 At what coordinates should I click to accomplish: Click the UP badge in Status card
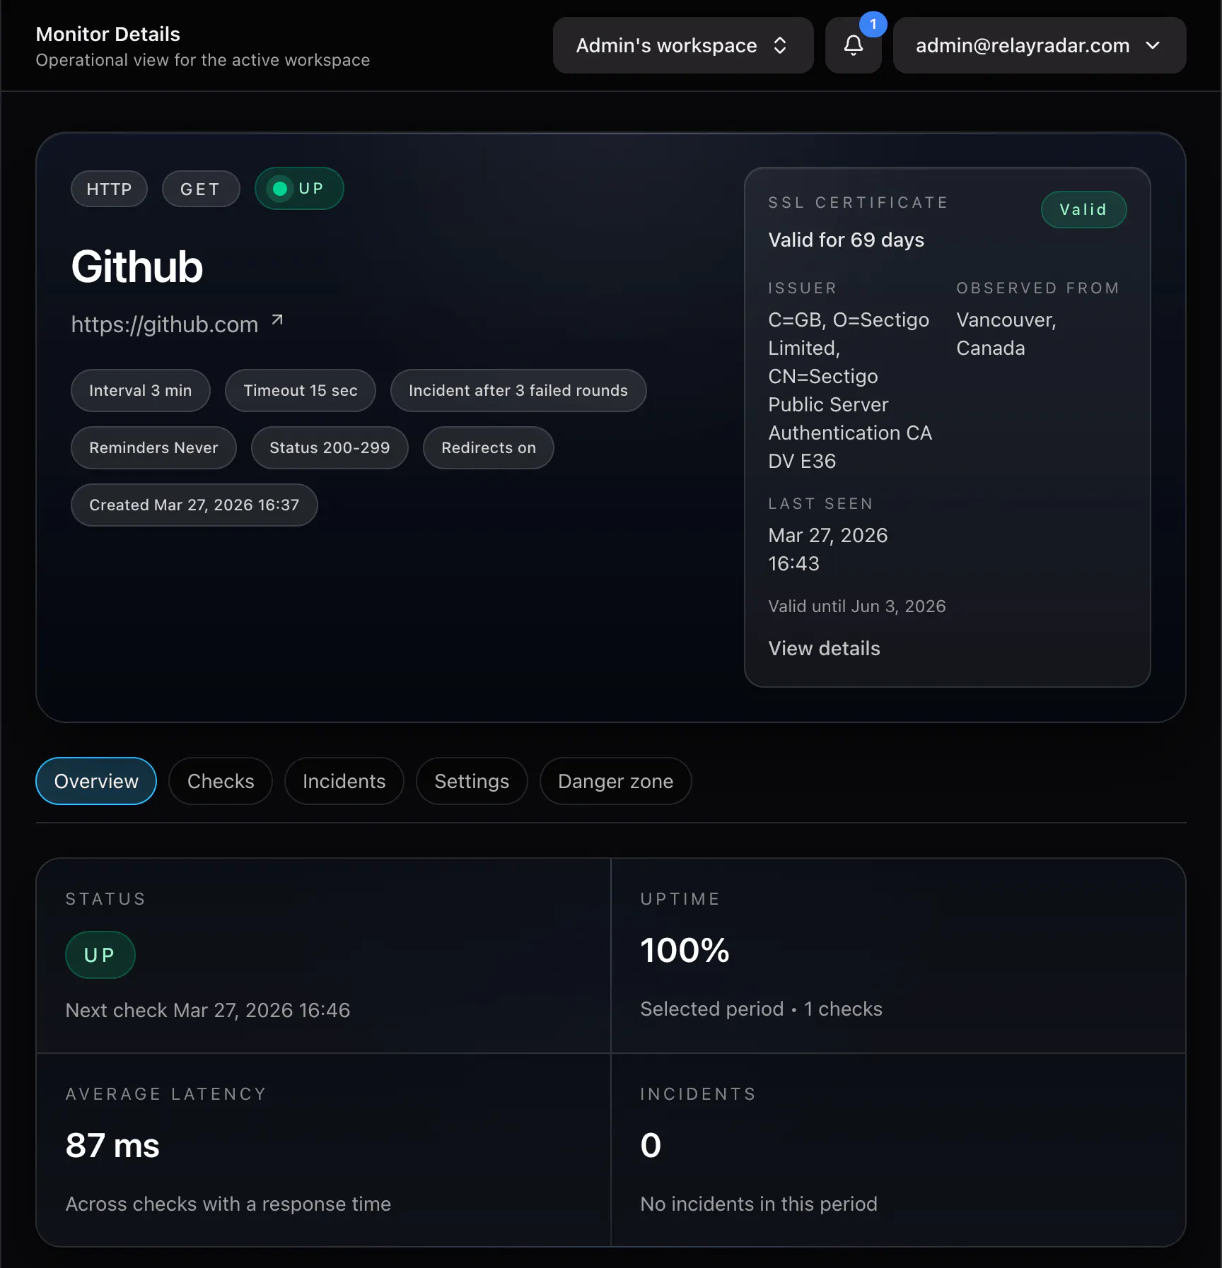pos(100,955)
